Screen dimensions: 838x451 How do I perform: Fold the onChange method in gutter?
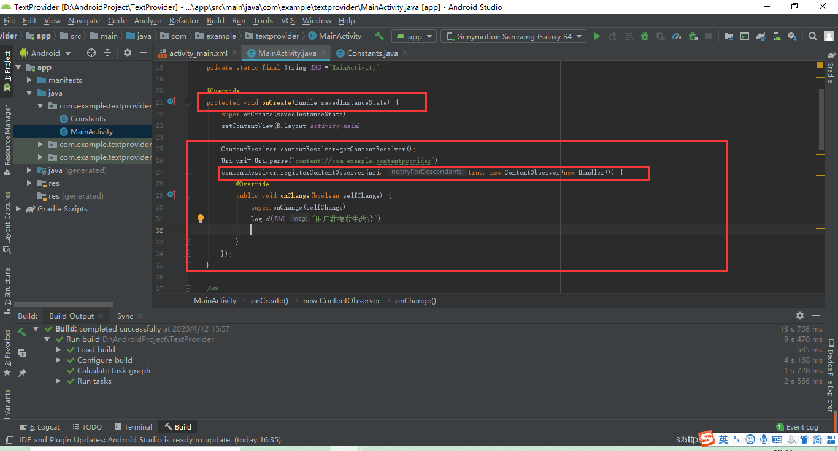tap(188, 195)
